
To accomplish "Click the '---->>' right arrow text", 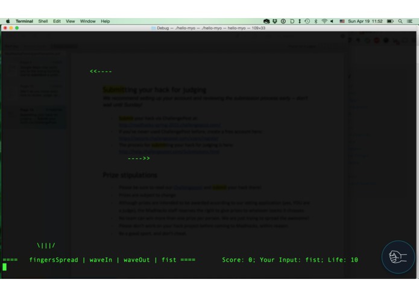I will (x=139, y=158).
